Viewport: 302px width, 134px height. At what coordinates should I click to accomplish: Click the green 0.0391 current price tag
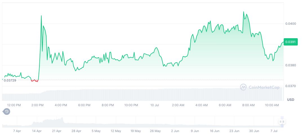pos(290,42)
